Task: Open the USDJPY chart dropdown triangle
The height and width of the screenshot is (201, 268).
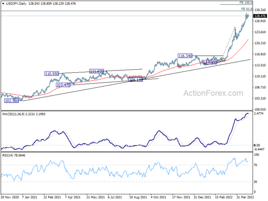Action: [x=3, y=4]
